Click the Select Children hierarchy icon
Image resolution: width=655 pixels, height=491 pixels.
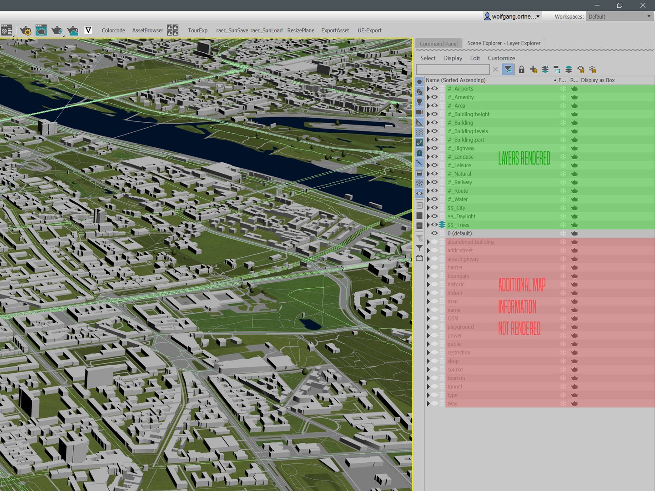(557, 70)
